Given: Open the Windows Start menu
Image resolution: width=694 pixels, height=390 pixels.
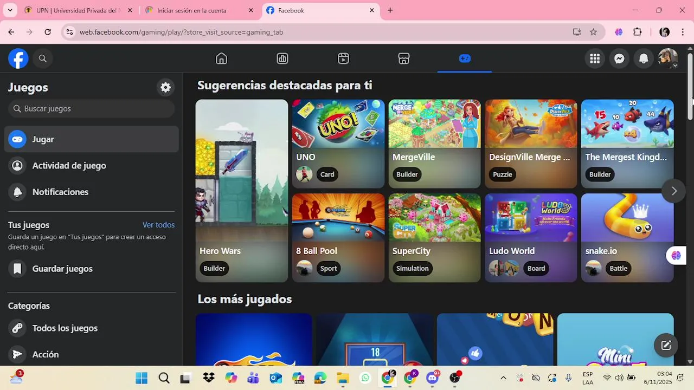Looking at the screenshot, I should (142, 378).
